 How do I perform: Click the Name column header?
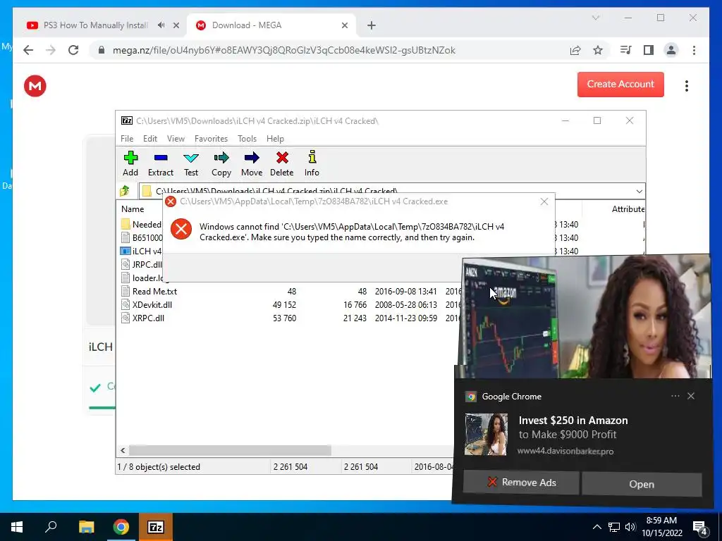click(133, 209)
